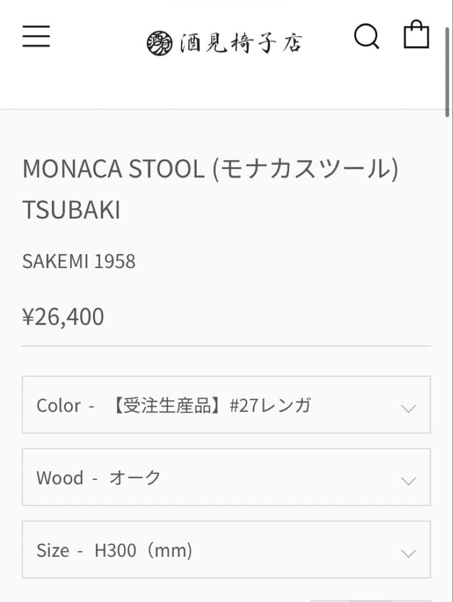453x602 pixels.
Task: Expand the Wood selector chevron
Action: point(407,479)
